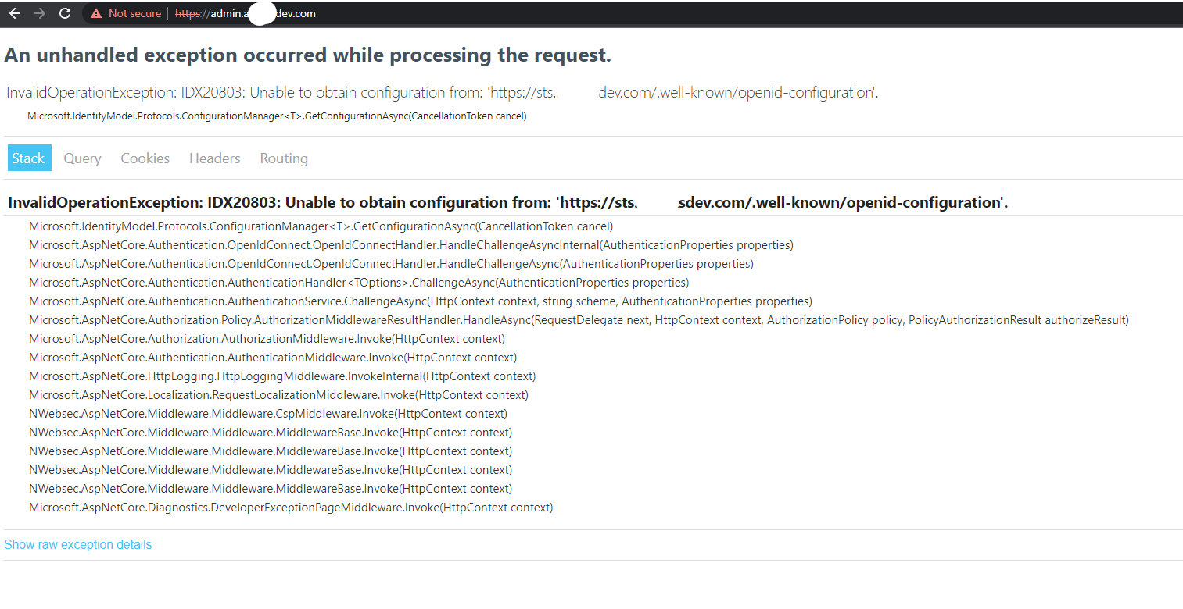Click the CspMiddleware.Invoke stack trace entry
Image resolution: width=1183 pixels, height=609 pixels.
[x=268, y=413]
